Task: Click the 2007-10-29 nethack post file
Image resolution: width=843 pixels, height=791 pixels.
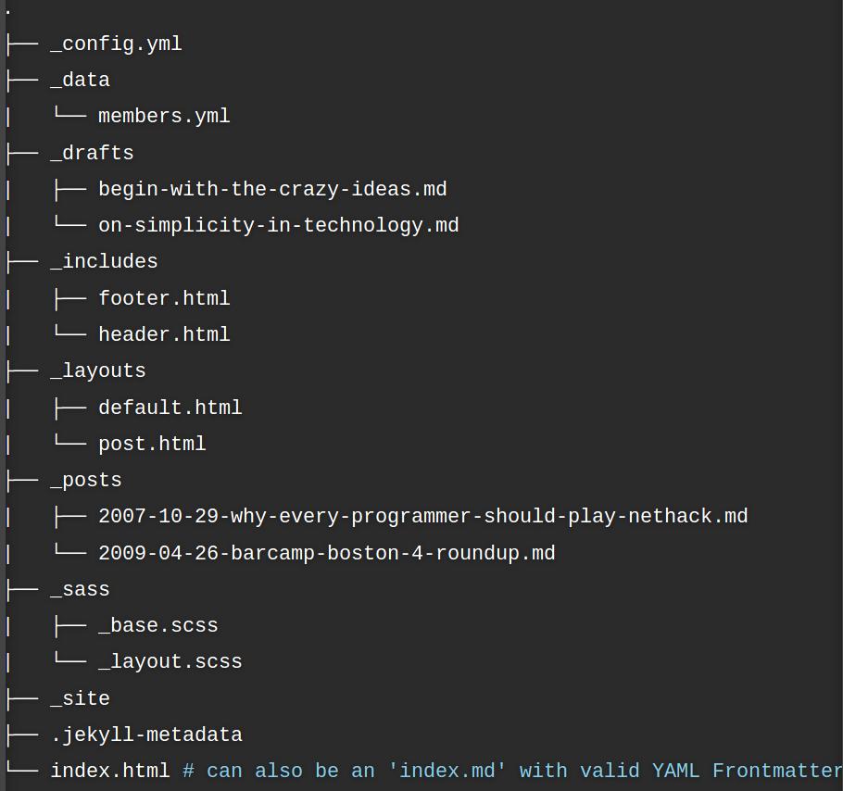Action: click(x=423, y=517)
